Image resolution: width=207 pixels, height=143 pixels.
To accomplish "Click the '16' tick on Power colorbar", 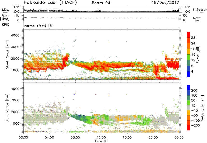I will (x=193, y=55).
